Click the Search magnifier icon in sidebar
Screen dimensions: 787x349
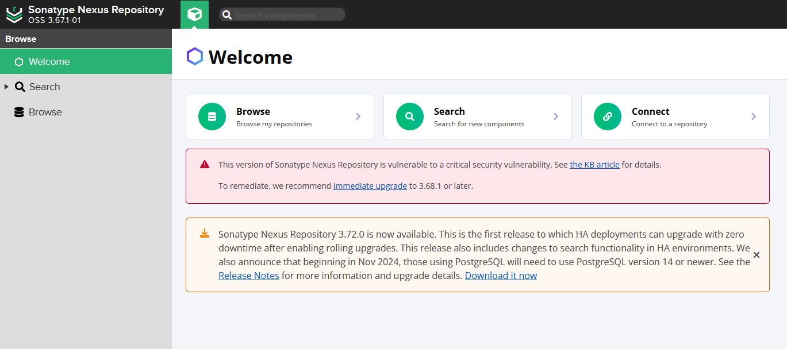[20, 87]
